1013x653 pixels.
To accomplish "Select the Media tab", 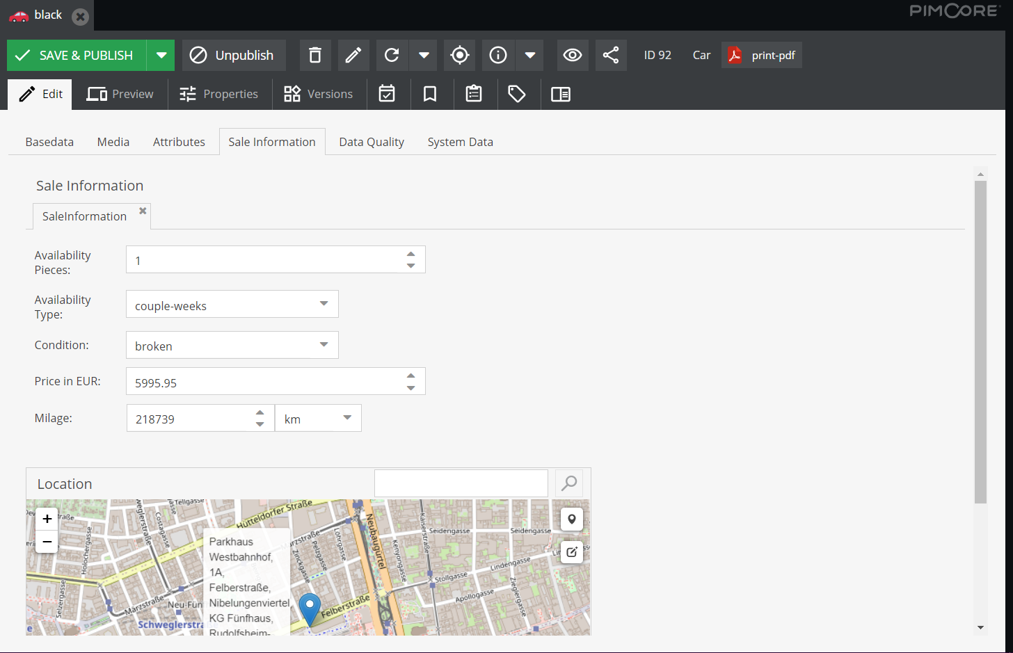I will 113,142.
